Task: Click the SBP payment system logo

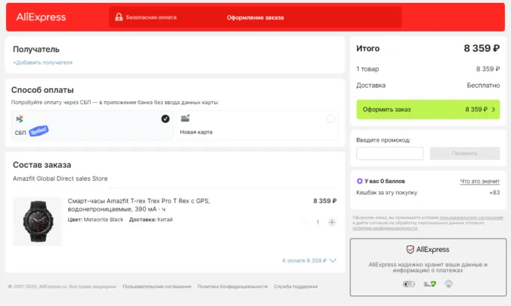Action: point(20,118)
